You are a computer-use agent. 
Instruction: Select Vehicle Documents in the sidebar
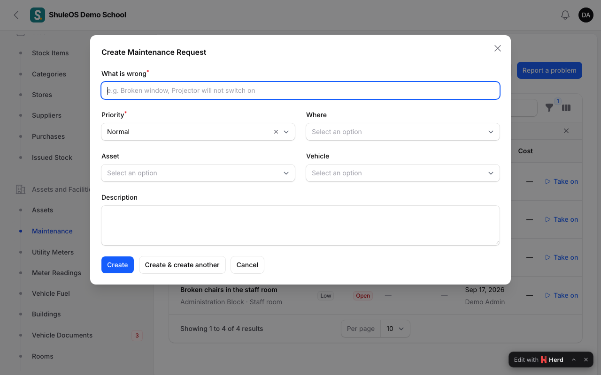click(x=62, y=335)
